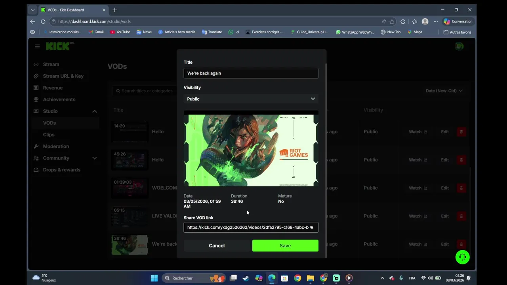Click the Save button
Image resolution: width=507 pixels, height=285 pixels.
pos(285,245)
